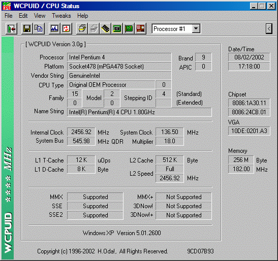The image size is (278, 261).
Task: Click the Memory speed value '182.00'
Action: 241,169
